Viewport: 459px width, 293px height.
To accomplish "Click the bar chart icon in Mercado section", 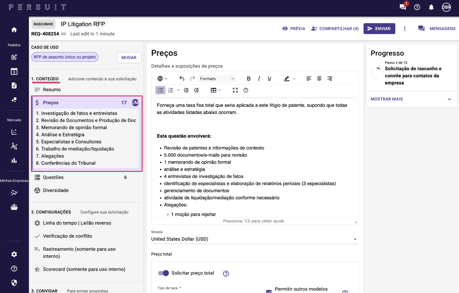I will 14,160.
